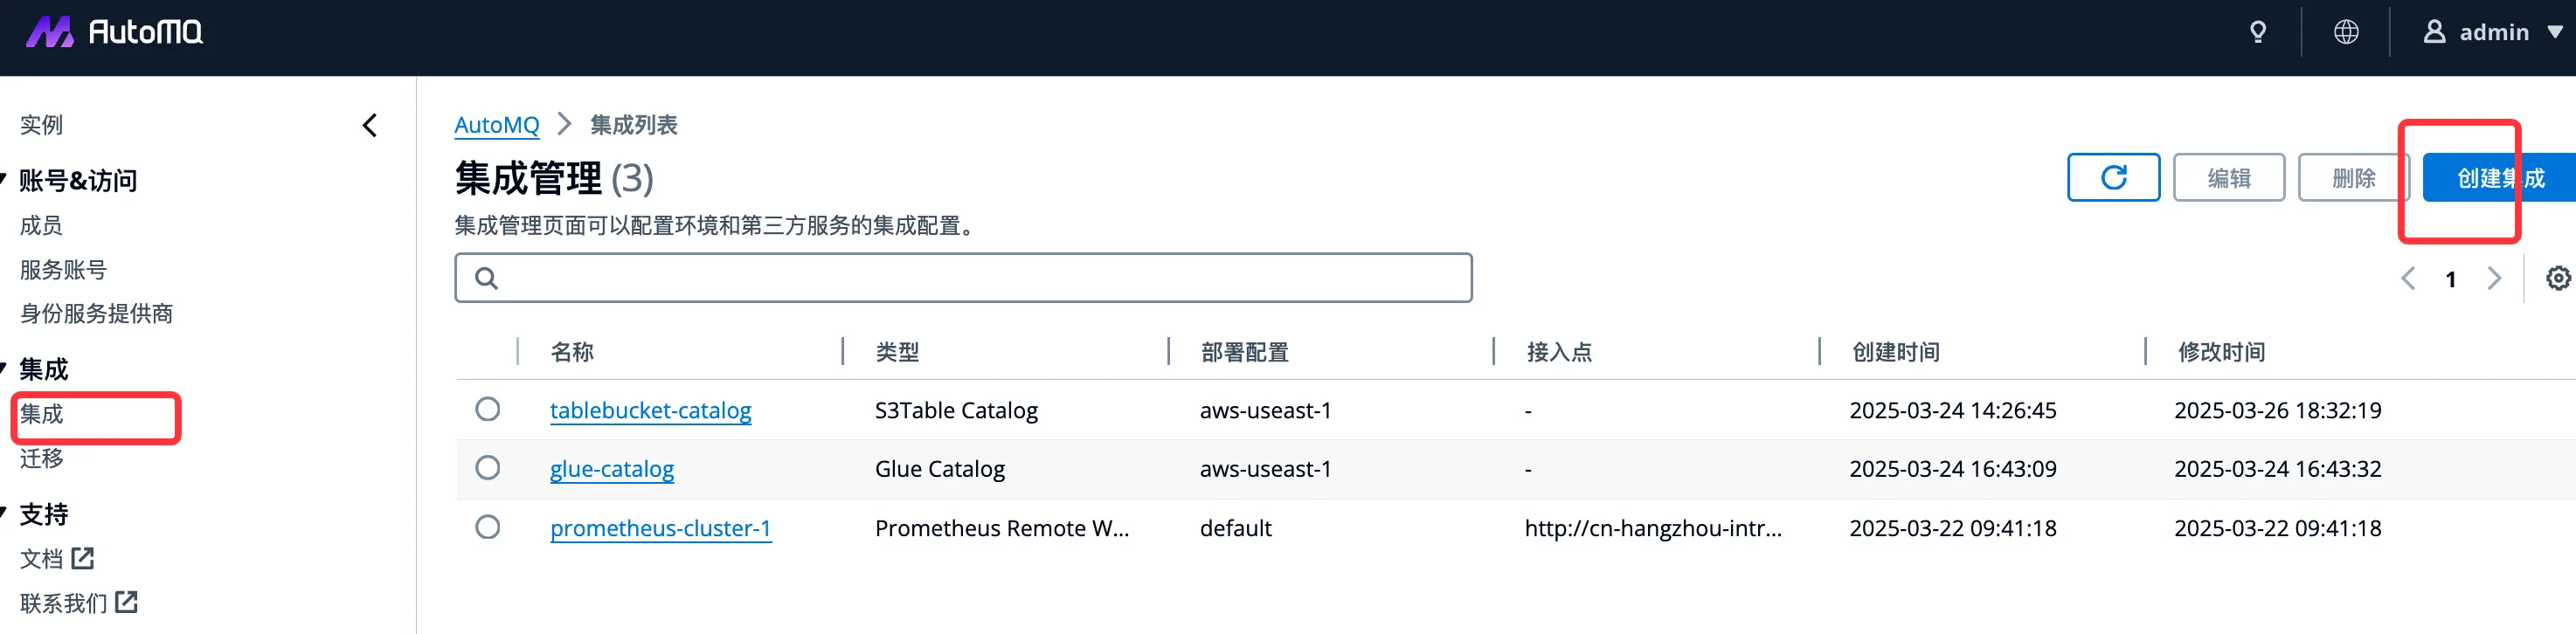Click the refresh list button

(x=2113, y=177)
